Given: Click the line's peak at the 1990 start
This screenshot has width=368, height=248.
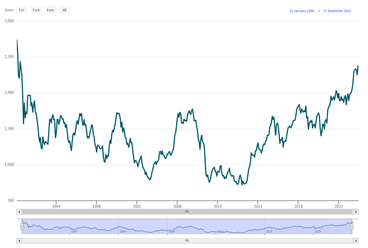Looking at the screenshot, I should [17, 40].
